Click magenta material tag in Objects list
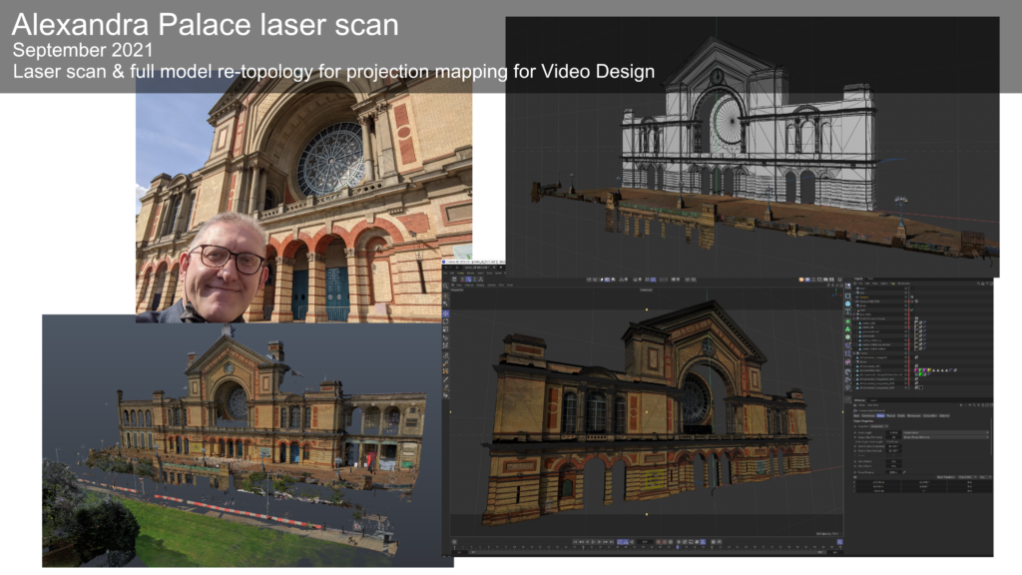The image size is (1022, 575). (916, 370)
